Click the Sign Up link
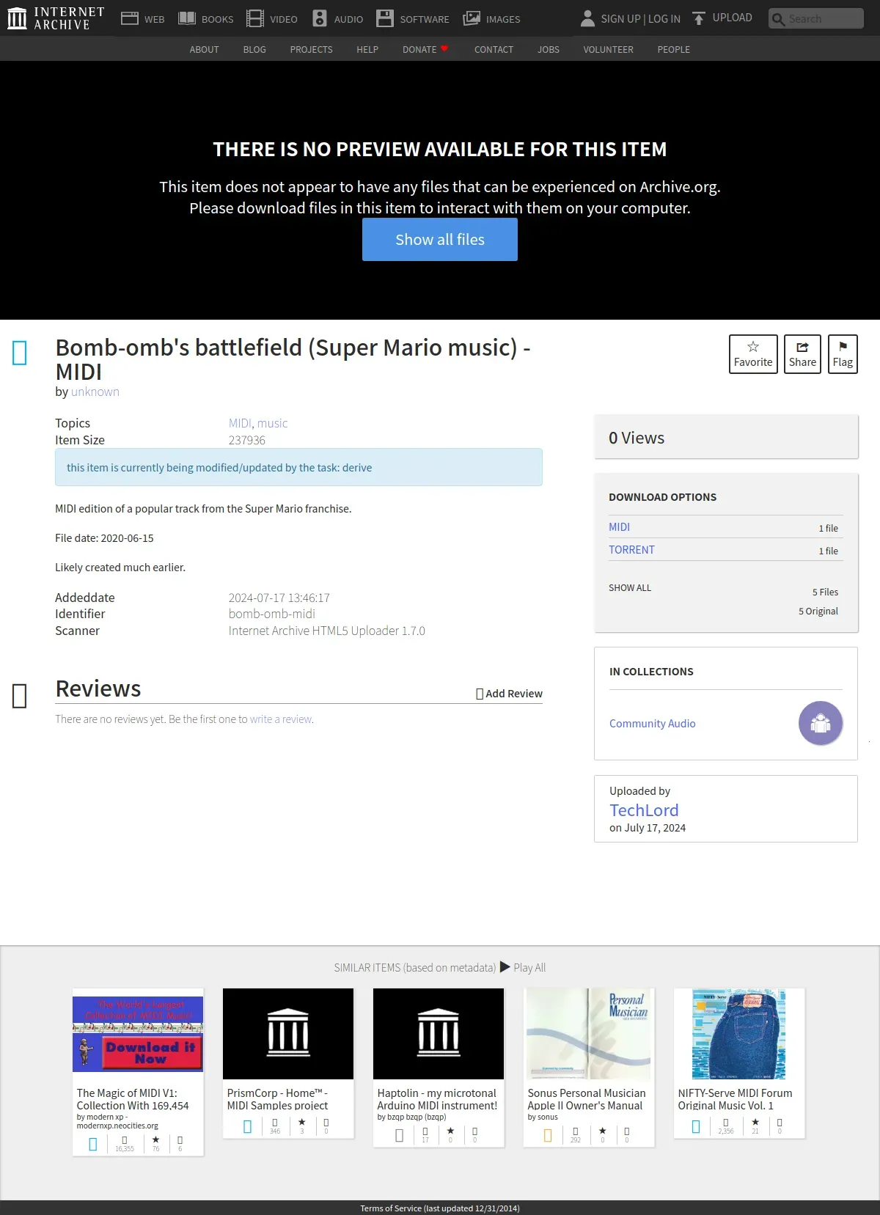 [x=620, y=18]
